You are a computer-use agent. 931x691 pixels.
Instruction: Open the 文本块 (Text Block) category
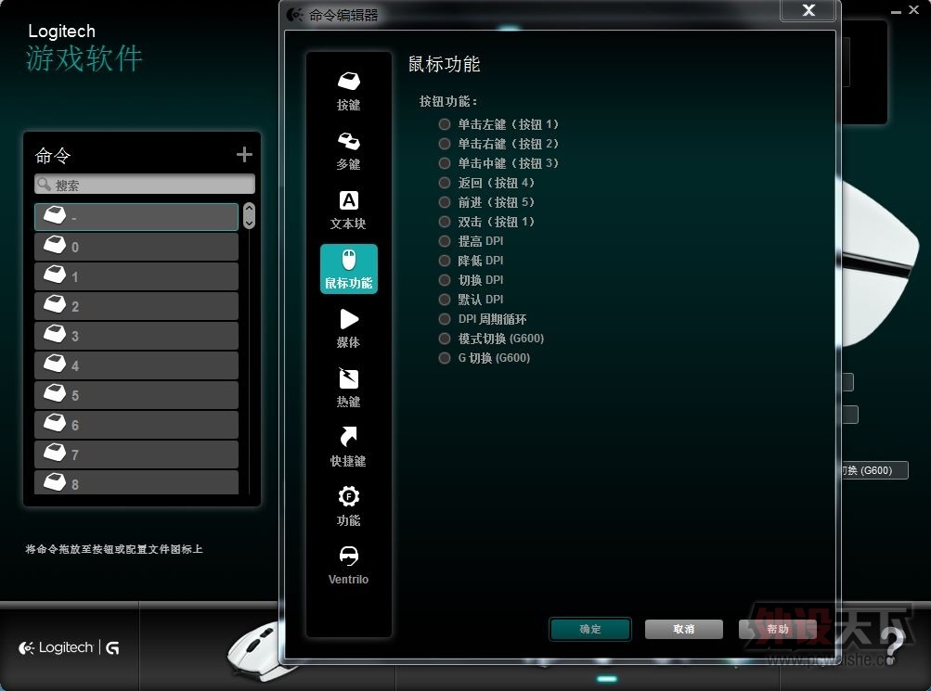click(348, 210)
